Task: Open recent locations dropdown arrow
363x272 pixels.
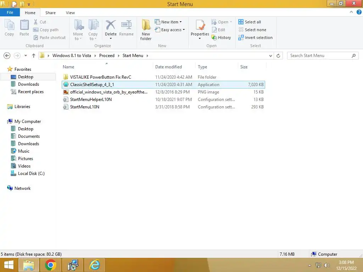Action: [x=26, y=56]
